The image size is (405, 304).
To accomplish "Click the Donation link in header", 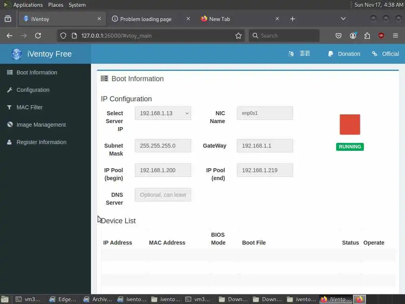I will tap(344, 54).
